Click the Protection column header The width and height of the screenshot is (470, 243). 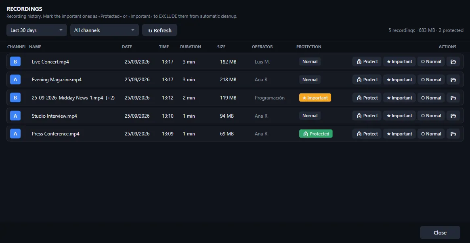click(x=309, y=47)
